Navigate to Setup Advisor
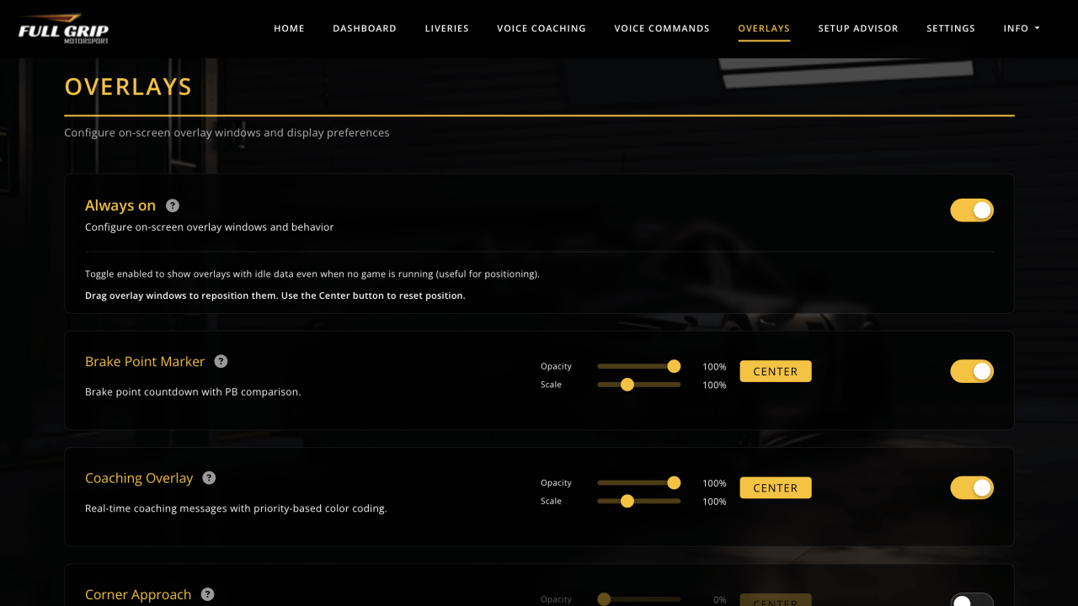Screen dimensions: 1078x606 point(857,29)
